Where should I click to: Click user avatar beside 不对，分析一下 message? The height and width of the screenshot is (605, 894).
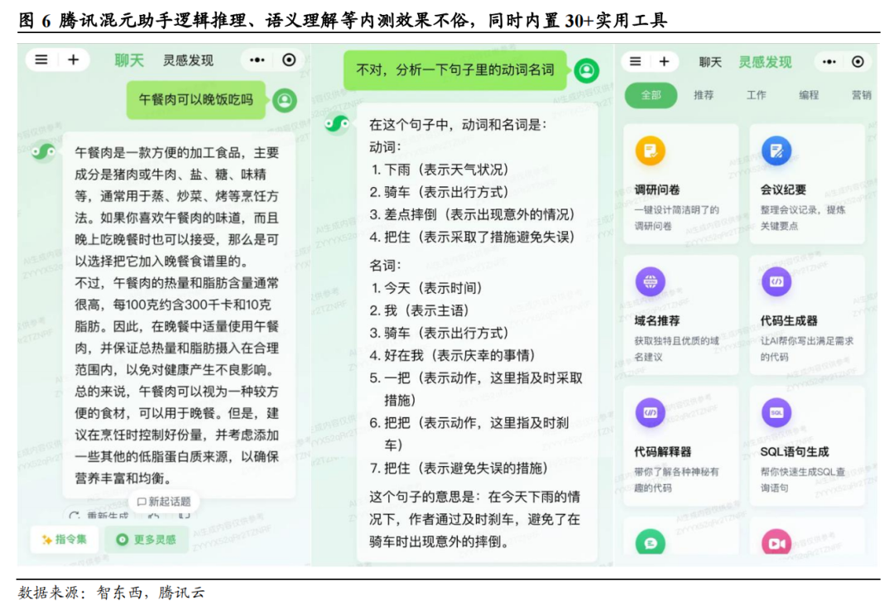tap(587, 70)
